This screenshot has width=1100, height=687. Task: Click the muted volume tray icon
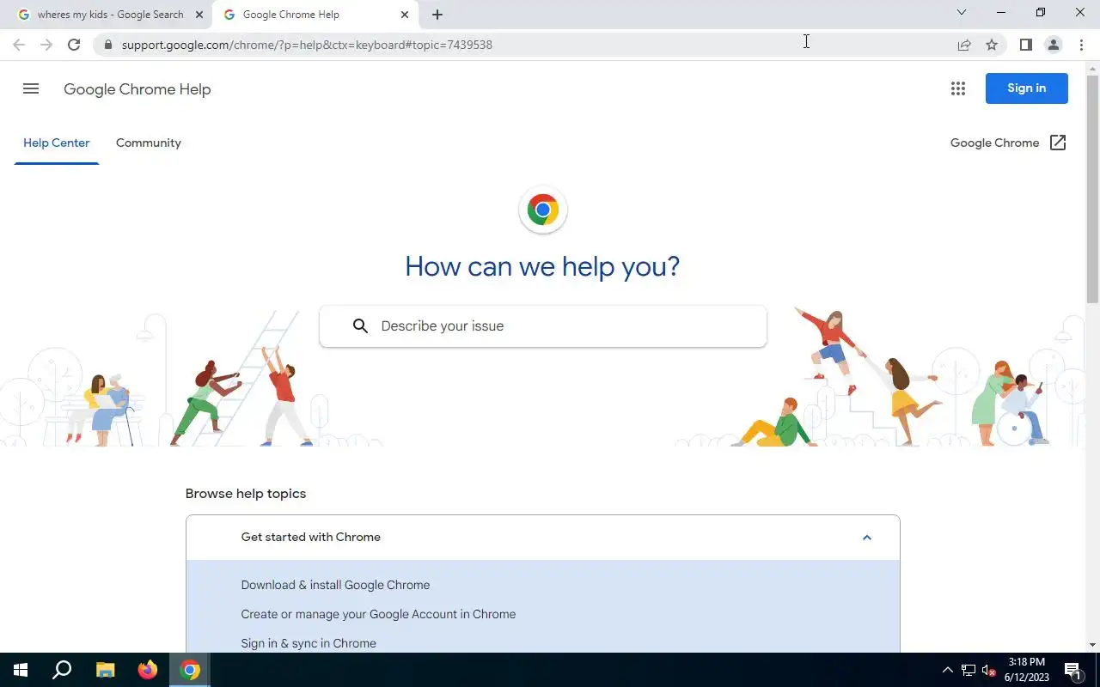click(989, 670)
